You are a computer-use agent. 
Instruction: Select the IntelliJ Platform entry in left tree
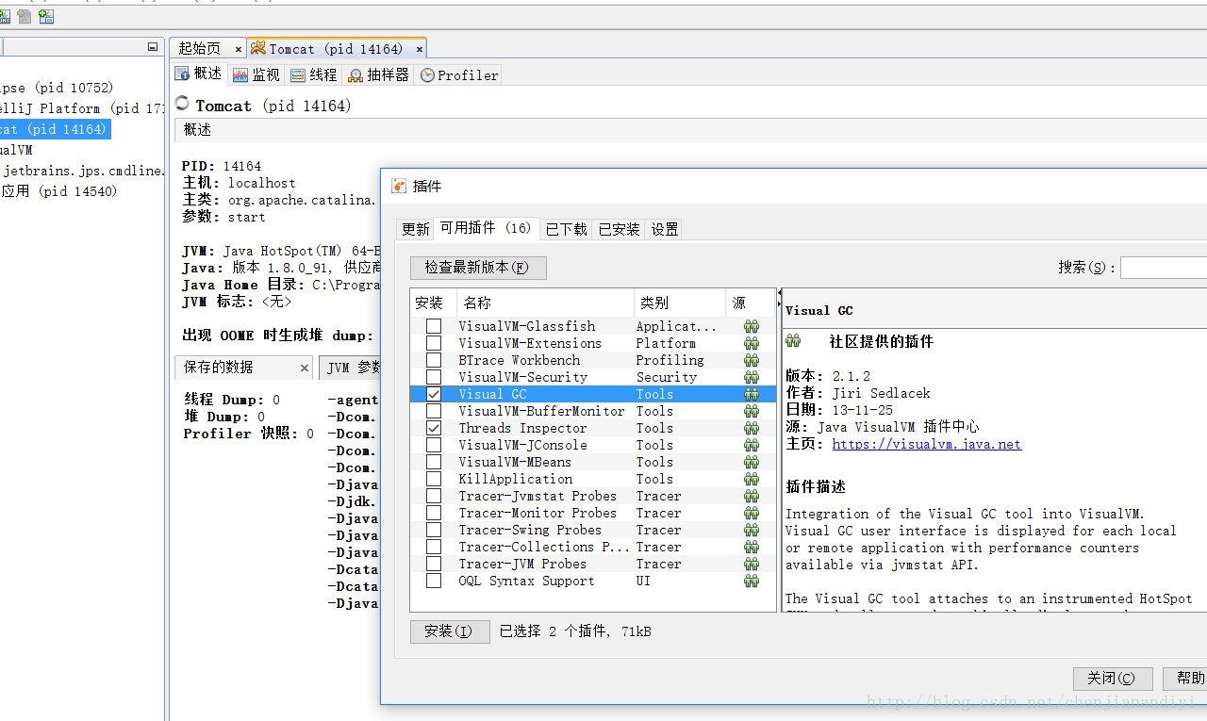click(83, 108)
